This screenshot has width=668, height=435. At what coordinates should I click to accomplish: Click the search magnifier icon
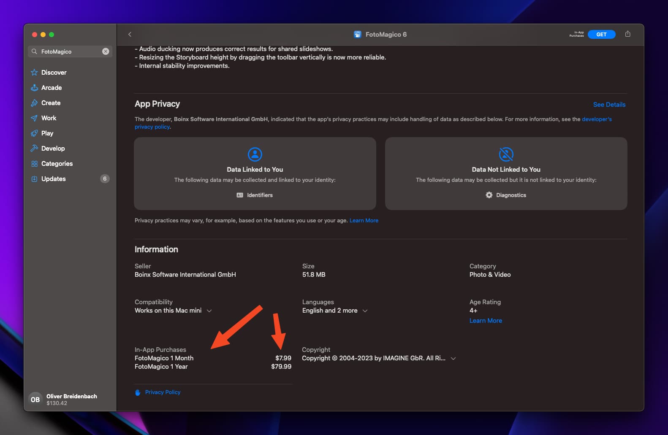pyautogui.click(x=35, y=51)
